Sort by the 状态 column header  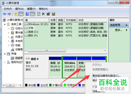[92, 20]
